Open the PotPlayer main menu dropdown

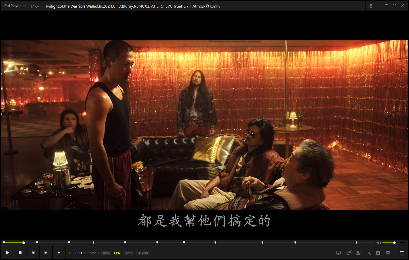coord(15,6)
